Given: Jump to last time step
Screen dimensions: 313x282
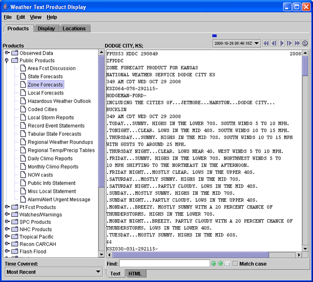Looking at the screenshot, I should (x=297, y=44).
